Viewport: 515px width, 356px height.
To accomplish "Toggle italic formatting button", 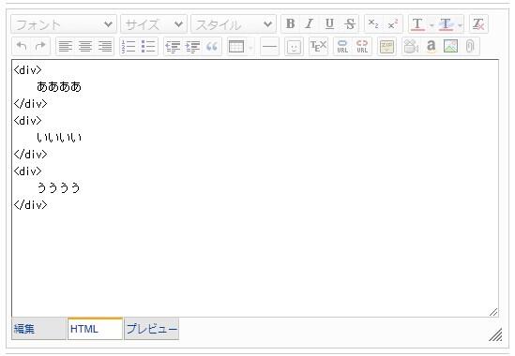I will click(310, 24).
